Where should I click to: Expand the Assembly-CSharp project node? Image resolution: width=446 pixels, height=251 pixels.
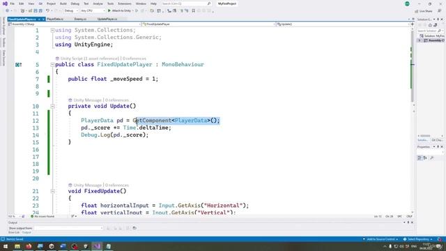[420, 40]
